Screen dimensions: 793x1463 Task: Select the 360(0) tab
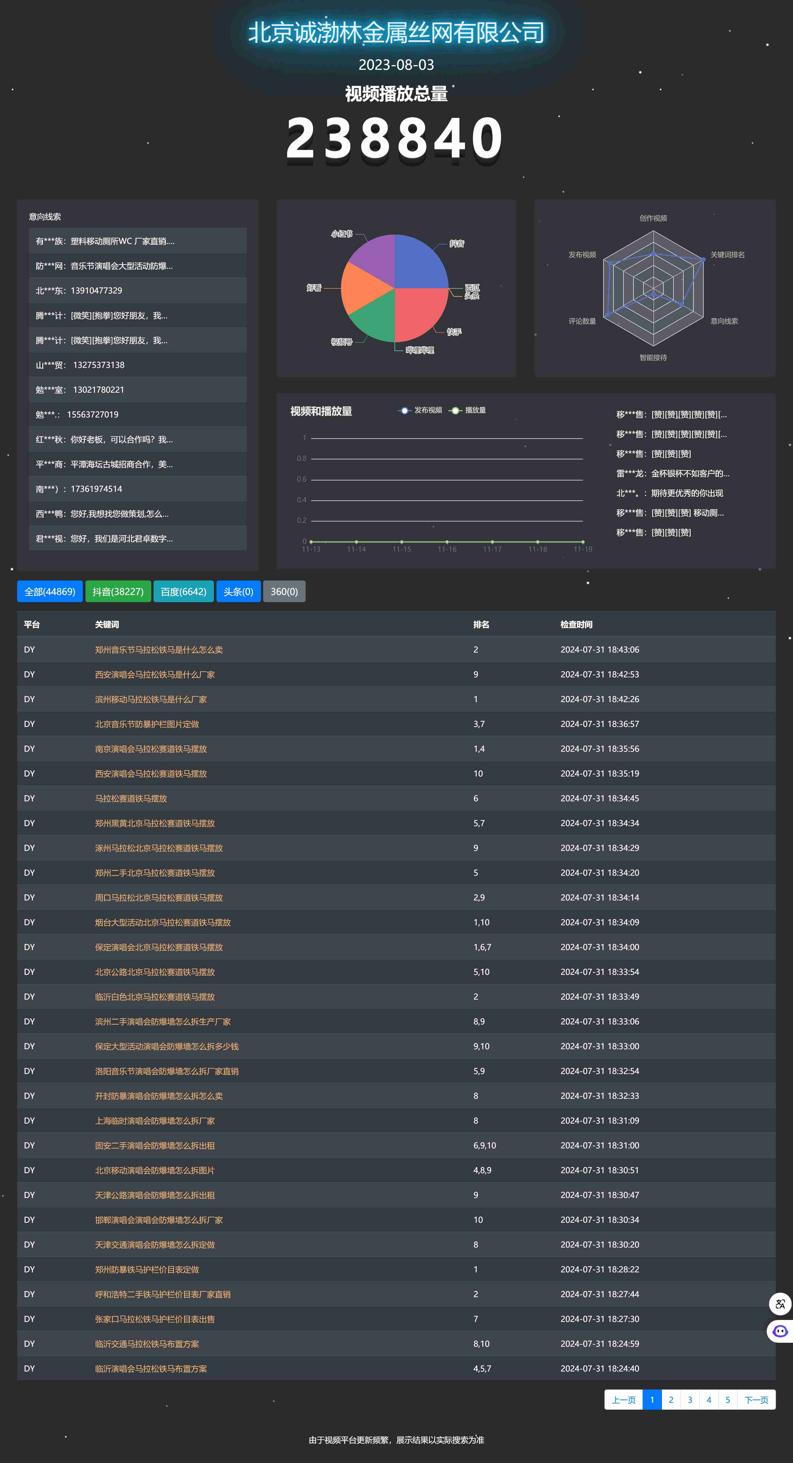tap(284, 591)
